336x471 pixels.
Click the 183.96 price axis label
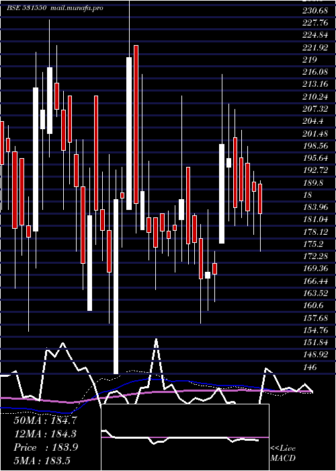coord(315,207)
